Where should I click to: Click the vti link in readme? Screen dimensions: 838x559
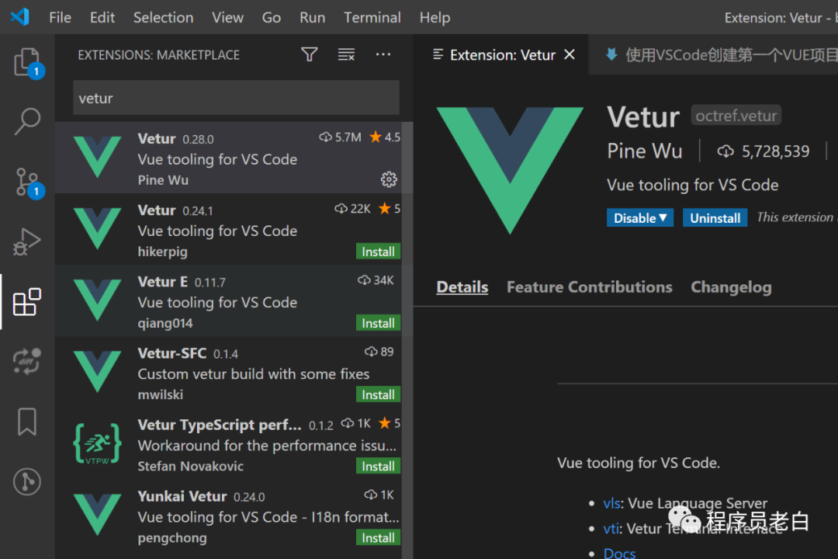[611, 529]
